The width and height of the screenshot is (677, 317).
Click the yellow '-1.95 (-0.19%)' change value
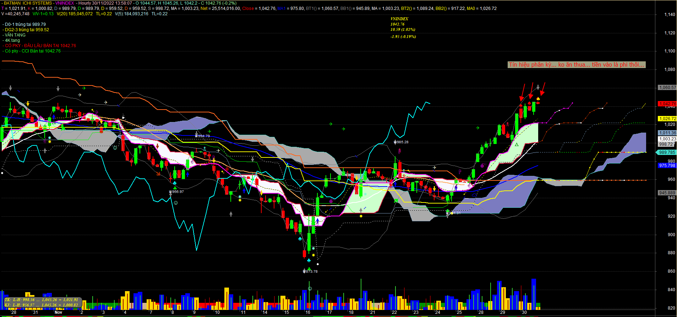(x=403, y=37)
